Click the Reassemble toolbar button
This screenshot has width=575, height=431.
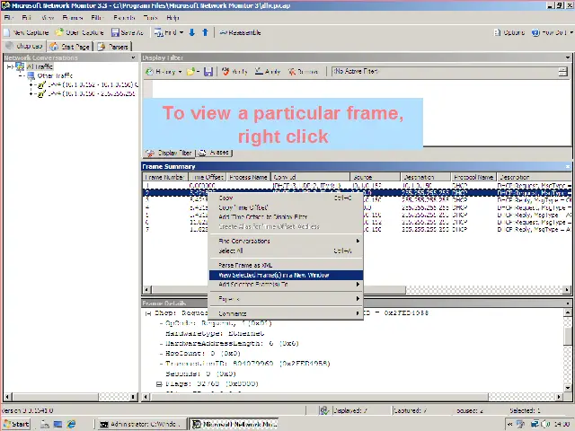[240, 32]
